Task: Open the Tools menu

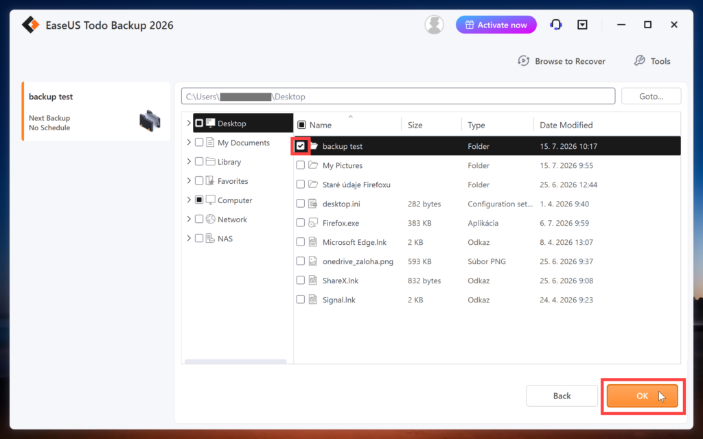Action: tap(652, 61)
